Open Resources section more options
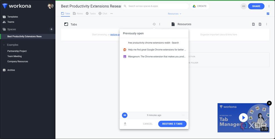The width and height of the screenshot is (275, 139). (x=267, y=24)
